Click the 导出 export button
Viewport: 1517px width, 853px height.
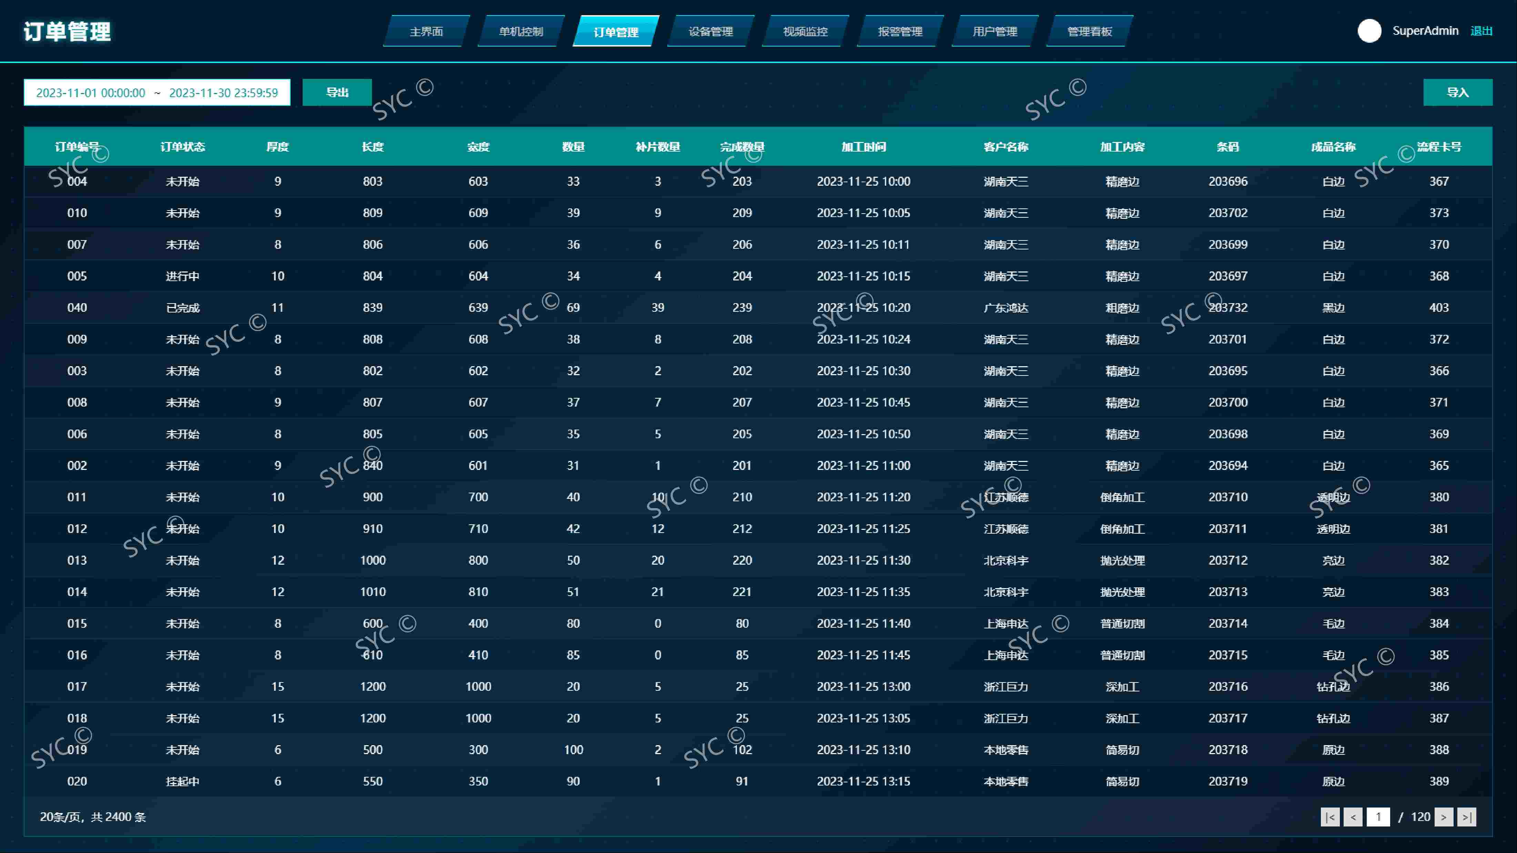(337, 92)
